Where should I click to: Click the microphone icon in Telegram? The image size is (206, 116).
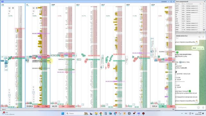pos(203,107)
